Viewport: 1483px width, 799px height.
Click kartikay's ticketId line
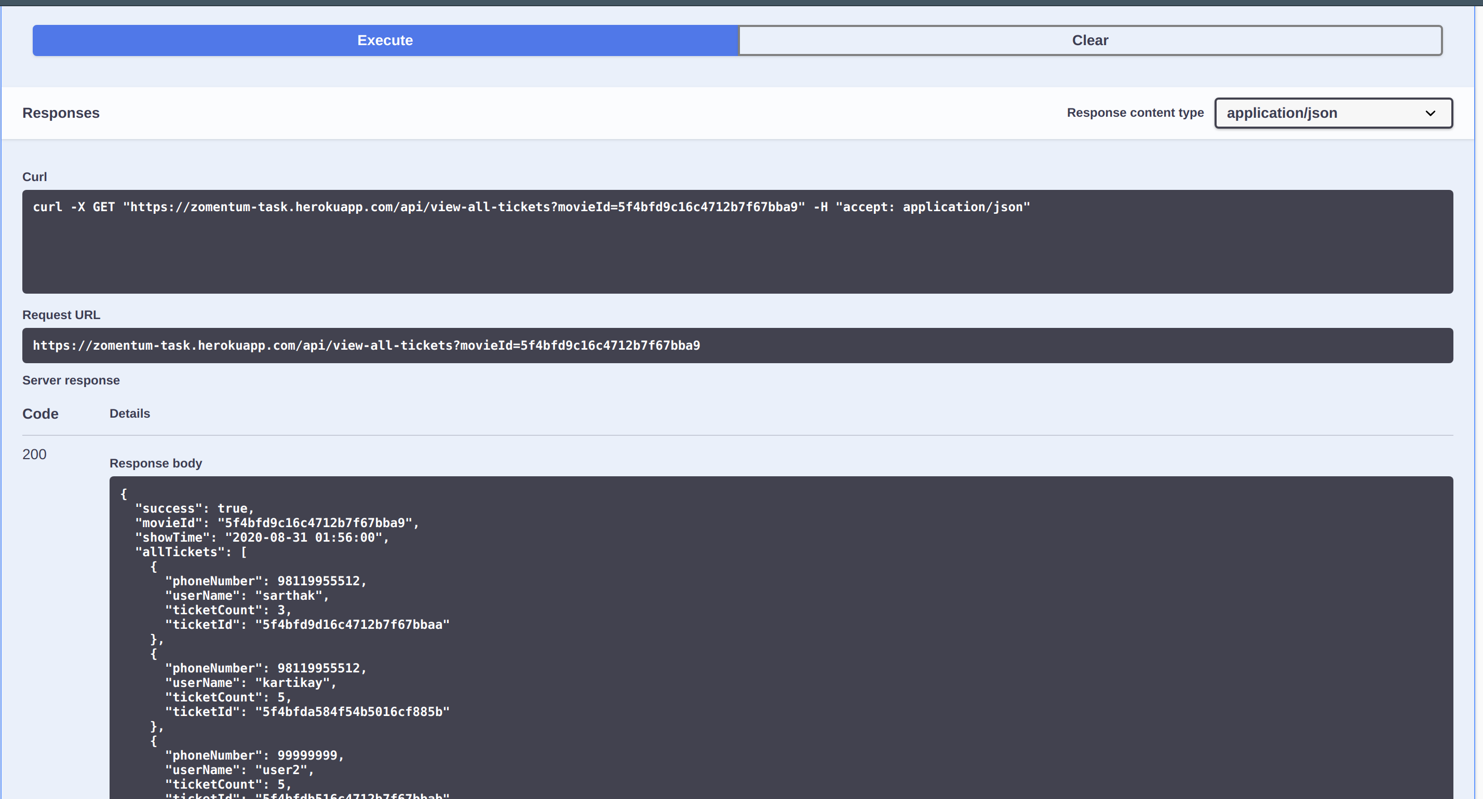[307, 711]
